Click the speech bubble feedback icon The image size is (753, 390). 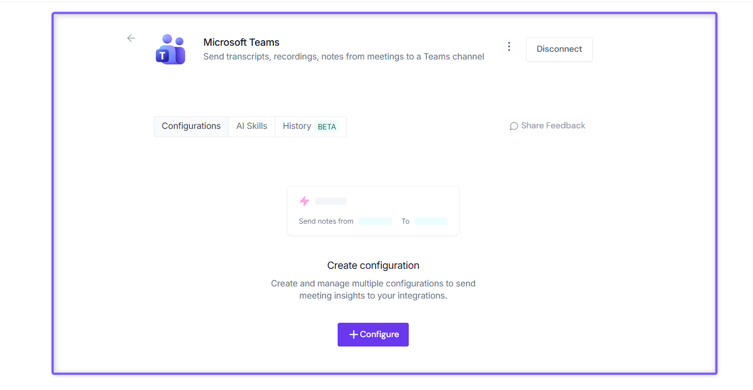[x=514, y=126]
